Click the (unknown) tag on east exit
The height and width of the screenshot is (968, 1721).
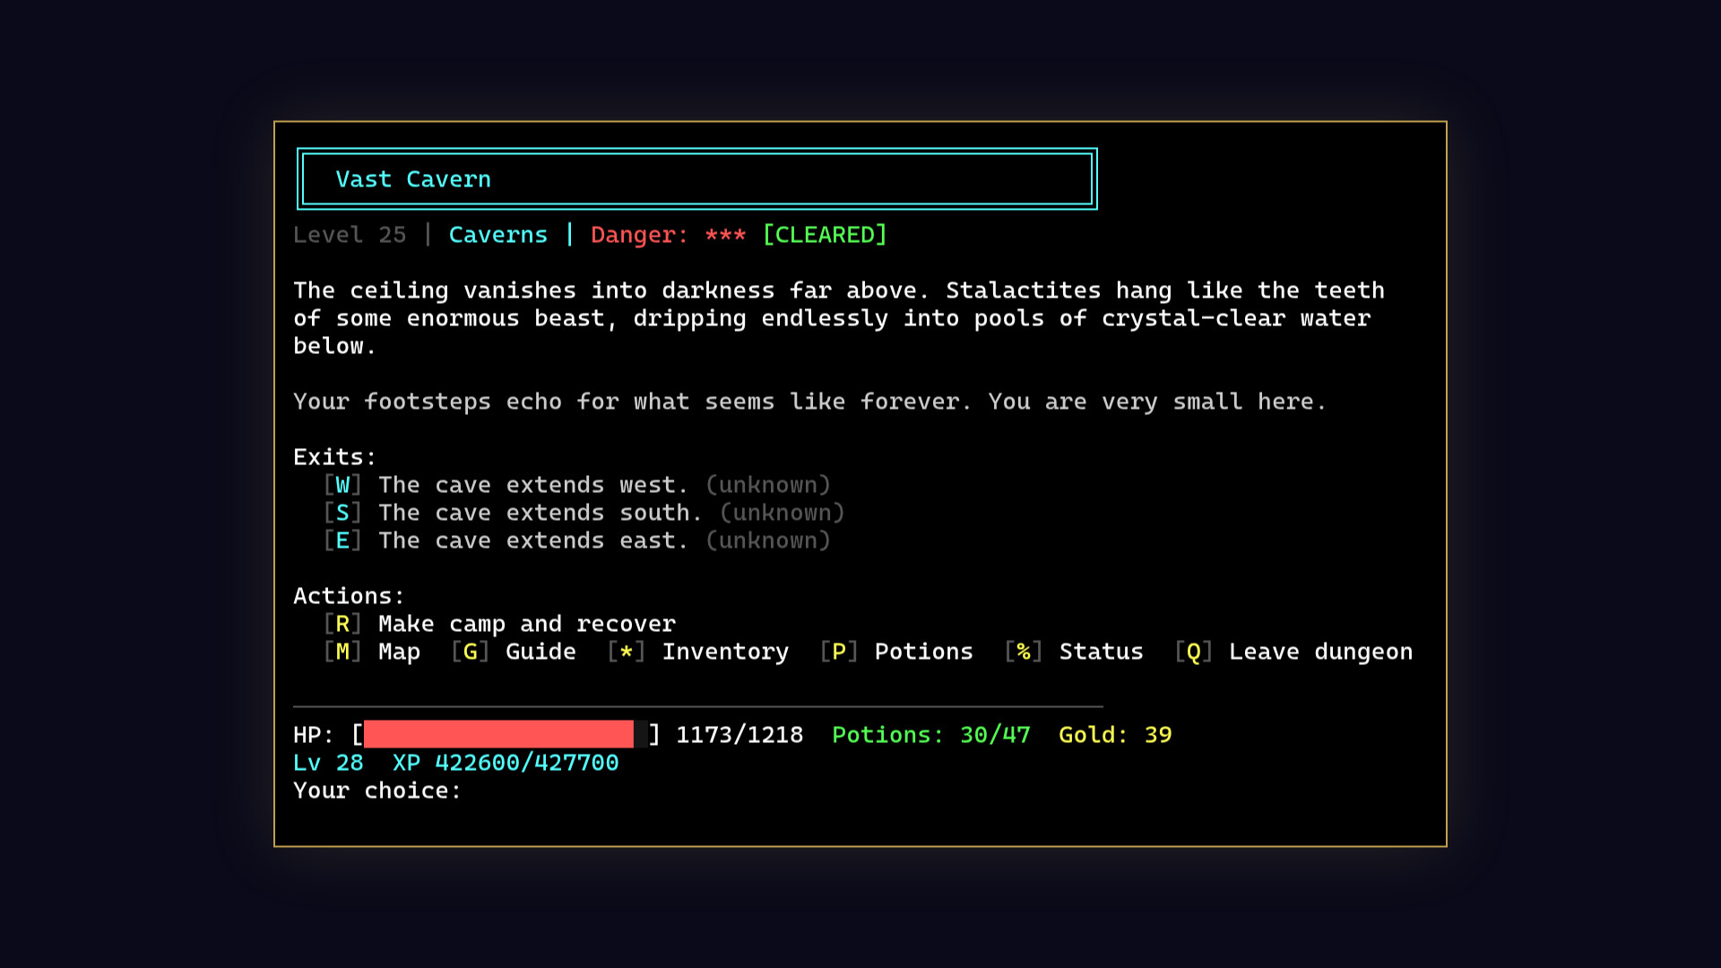[x=768, y=540]
